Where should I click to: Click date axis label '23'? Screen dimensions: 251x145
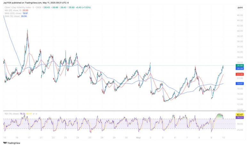point(65,138)
